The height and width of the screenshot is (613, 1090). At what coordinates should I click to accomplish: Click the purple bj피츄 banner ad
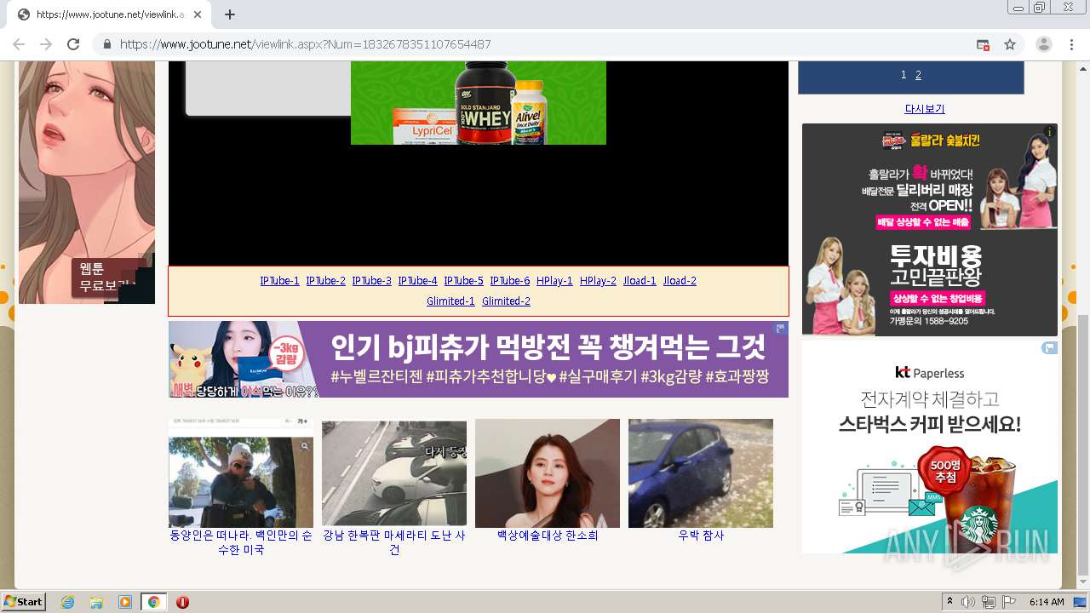pos(479,359)
